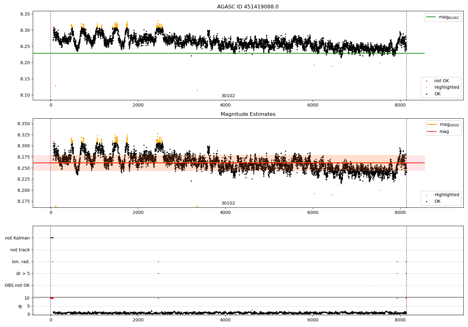Viewport: 468px width, 327px height.
Task: Click the outlier point near 8.13 in top plot
Action: point(56,86)
